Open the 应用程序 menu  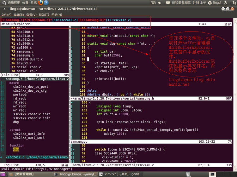coord(14,3)
